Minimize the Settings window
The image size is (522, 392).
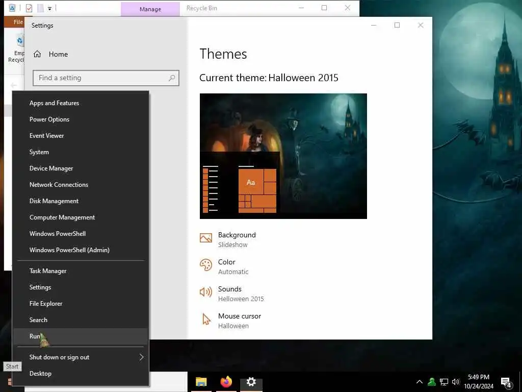374,25
